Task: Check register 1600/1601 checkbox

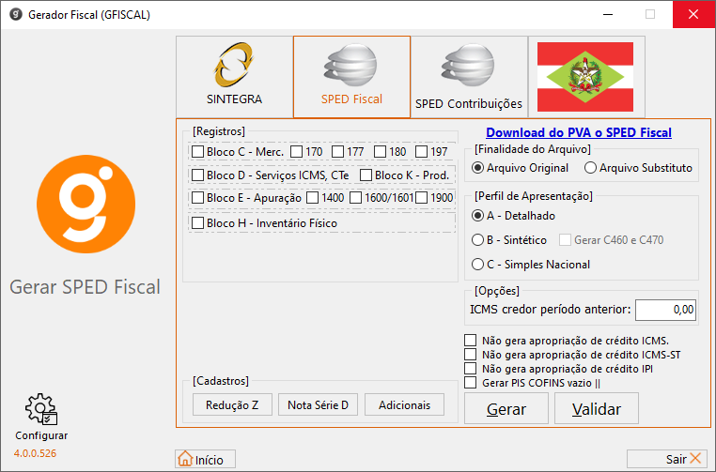Action: click(x=356, y=197)
